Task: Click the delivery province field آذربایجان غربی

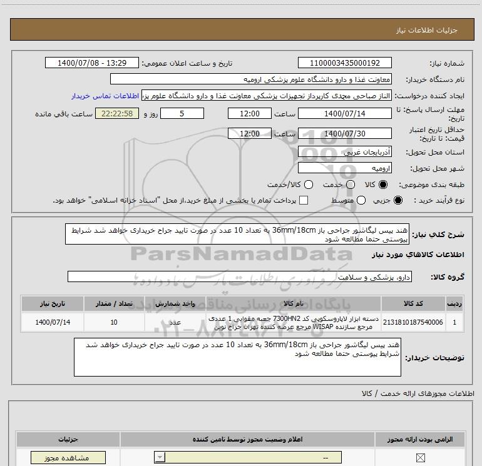Action: tap(345, 152)
